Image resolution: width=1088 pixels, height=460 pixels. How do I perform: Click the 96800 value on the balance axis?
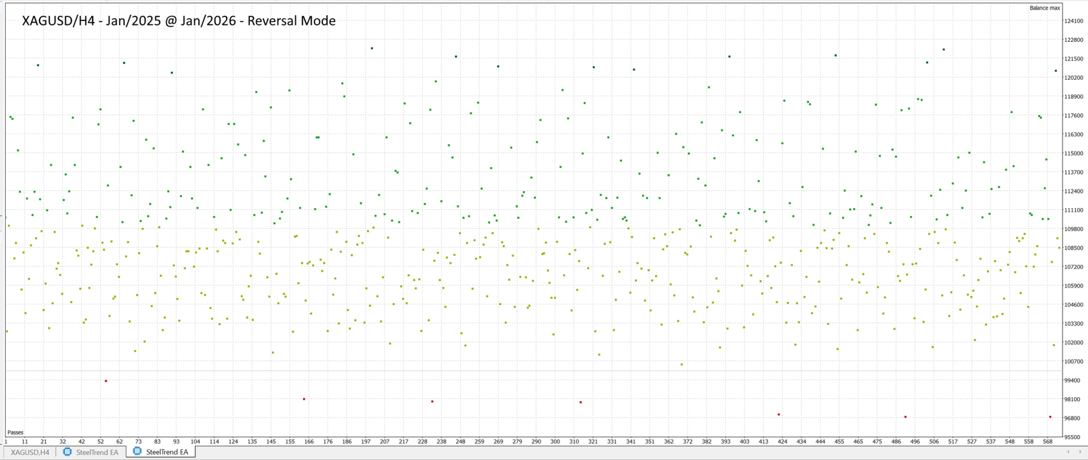(x=1072, y=419)
